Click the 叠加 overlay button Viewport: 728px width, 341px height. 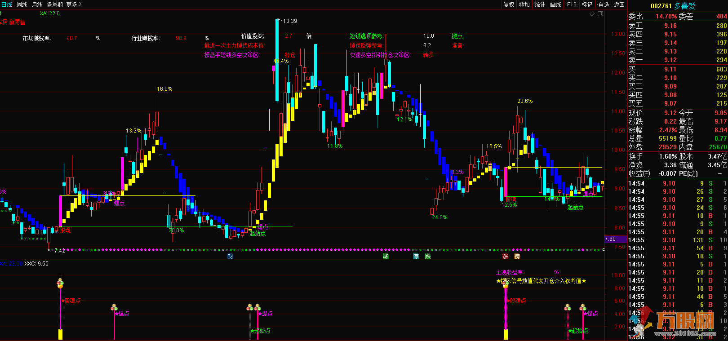[524, 4]
